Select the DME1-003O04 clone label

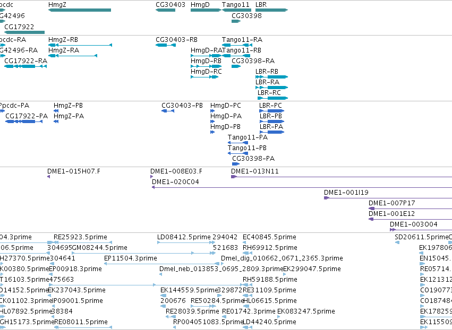tap(413, 225)
